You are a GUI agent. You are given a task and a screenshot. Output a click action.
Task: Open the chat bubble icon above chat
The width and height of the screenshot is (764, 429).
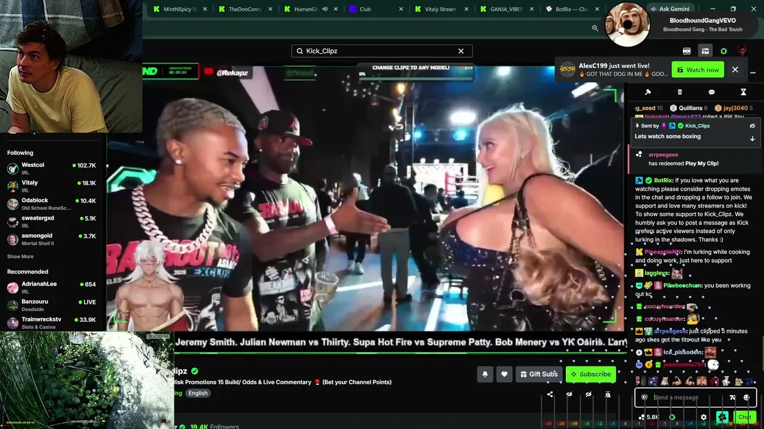point(711,92)
